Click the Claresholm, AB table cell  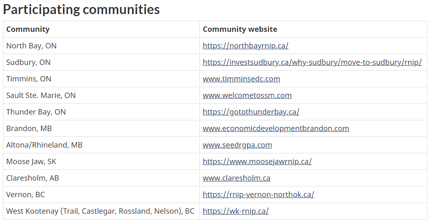(x=33, y=178)
